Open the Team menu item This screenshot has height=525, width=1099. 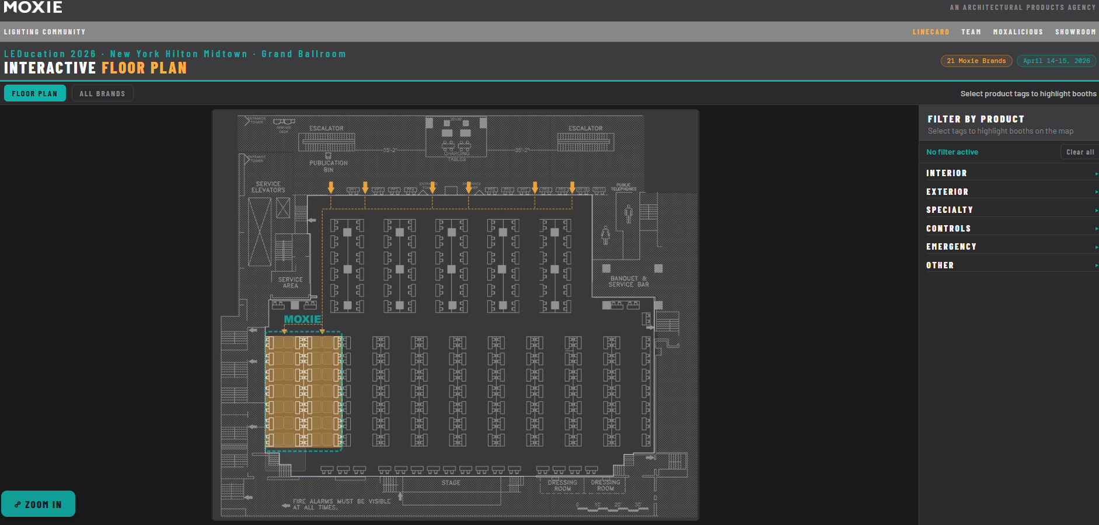[x=971, y=32]
